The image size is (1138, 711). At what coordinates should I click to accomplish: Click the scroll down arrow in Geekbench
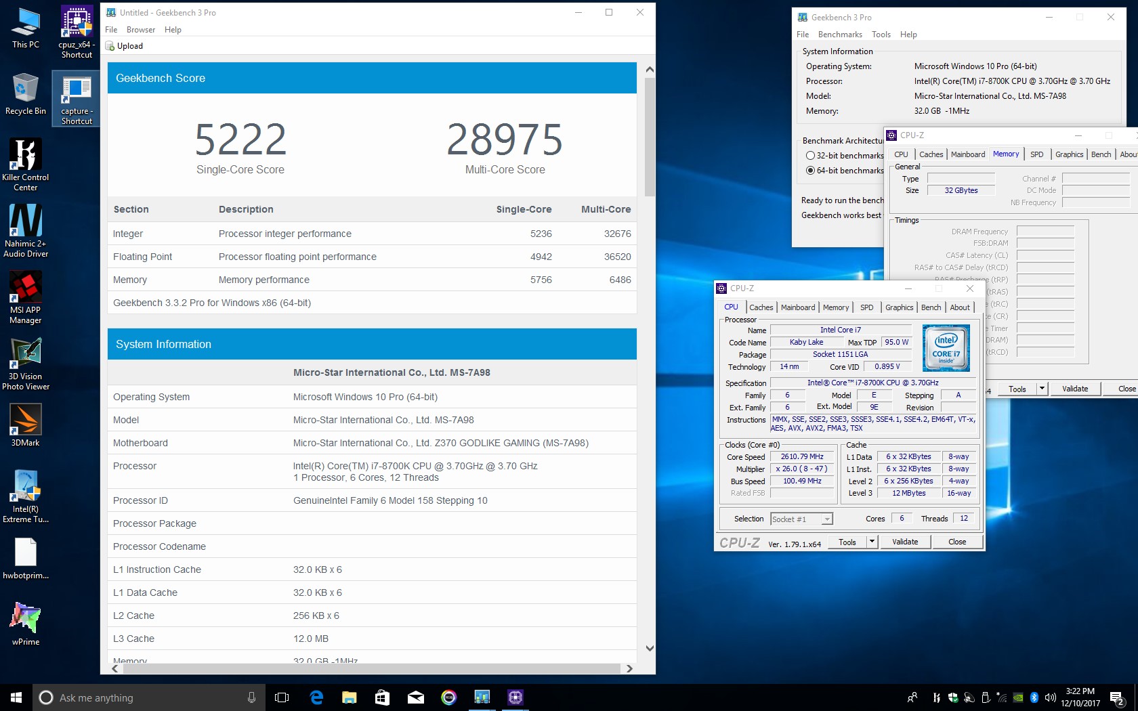click(650, 648)
